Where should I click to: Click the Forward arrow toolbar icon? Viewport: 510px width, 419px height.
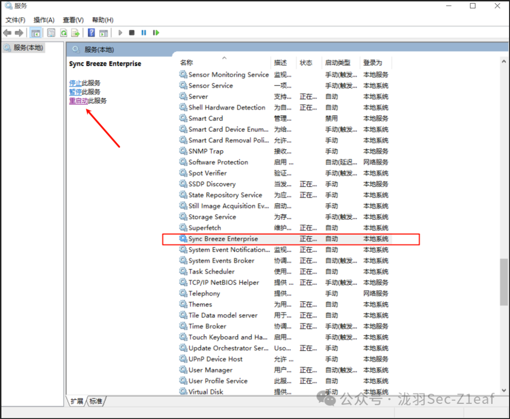pos(19,33)
